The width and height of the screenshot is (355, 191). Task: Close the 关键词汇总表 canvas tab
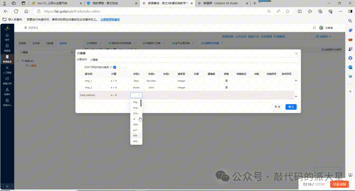(164, 43)
